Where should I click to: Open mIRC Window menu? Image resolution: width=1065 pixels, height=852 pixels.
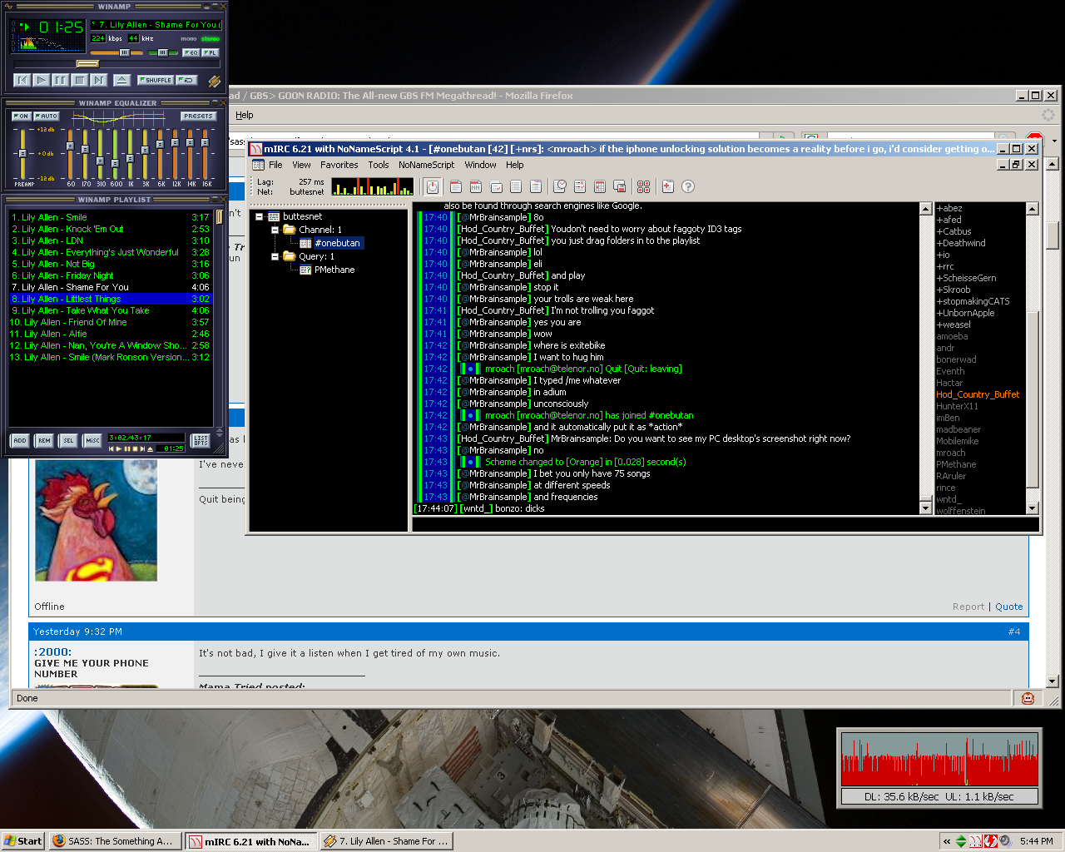tap(480, 165)
